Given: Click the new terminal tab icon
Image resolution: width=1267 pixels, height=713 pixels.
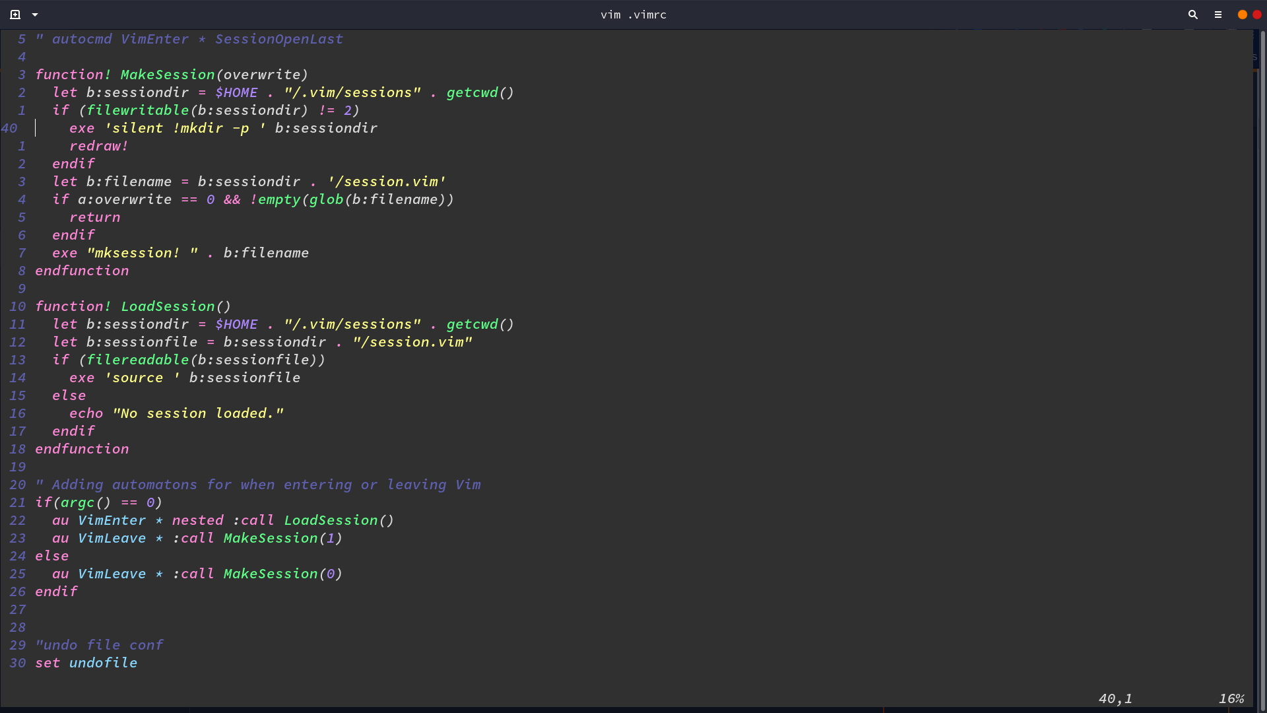Looking at the screenshot, I should [x=15, y=15].
